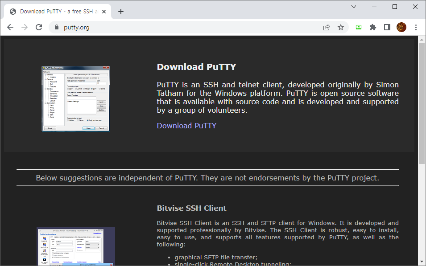426x266 pixels.
Task: Open the Chrome profile avatar
Action: (x=401, y=27)
